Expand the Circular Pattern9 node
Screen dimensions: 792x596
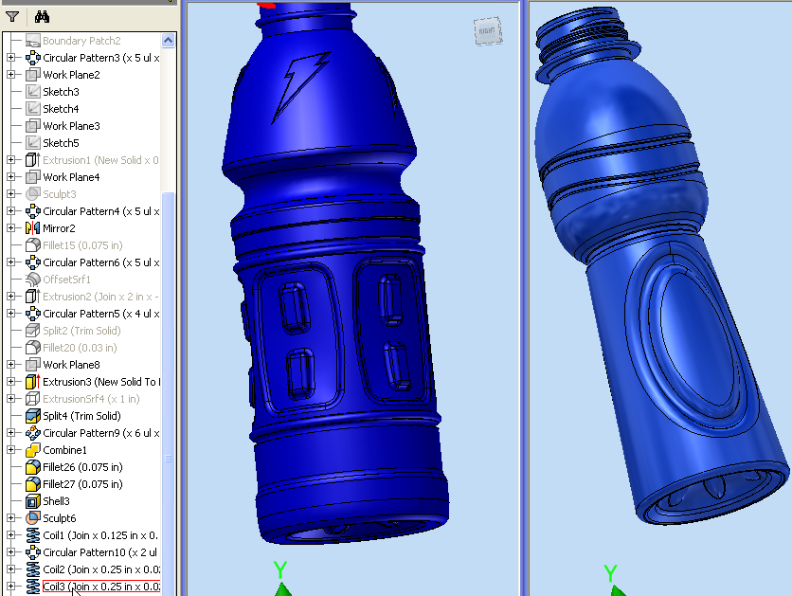(x=10, y=433)
